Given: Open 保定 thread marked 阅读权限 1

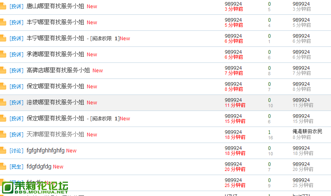Looking at the screenshot, I should [55, 118].
